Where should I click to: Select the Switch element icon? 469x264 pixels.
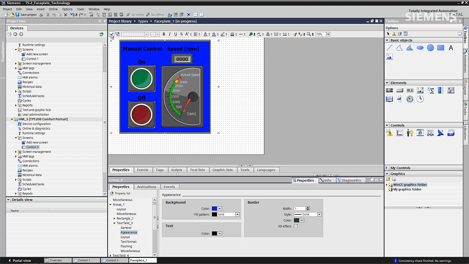[x=451, y=90]
